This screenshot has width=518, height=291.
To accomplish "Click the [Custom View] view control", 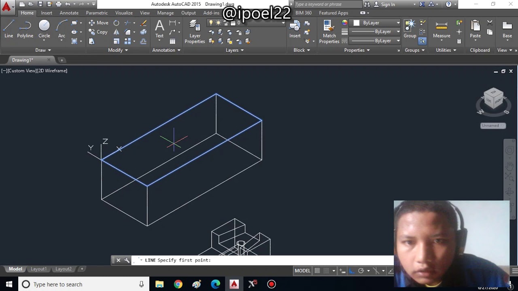I will pyautogui.click(x=22, y=71).
